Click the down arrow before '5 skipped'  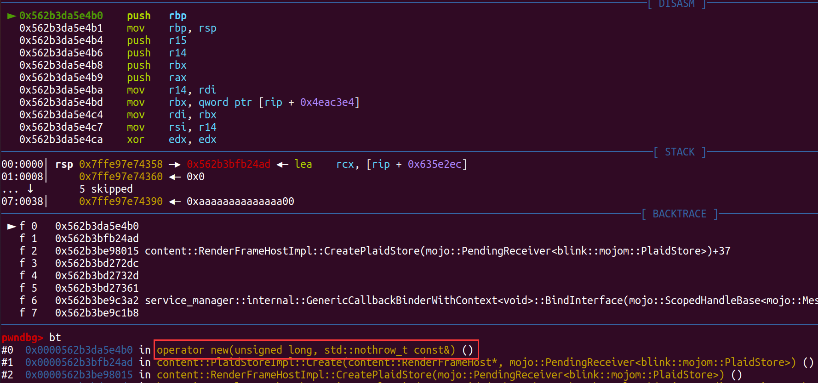30,189
